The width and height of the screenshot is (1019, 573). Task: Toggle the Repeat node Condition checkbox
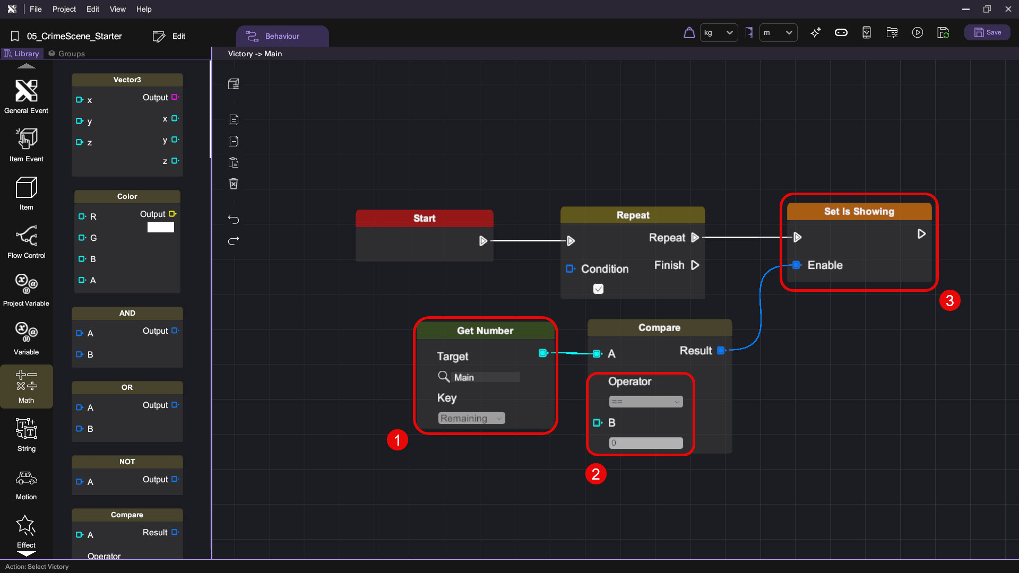[598, 289]
